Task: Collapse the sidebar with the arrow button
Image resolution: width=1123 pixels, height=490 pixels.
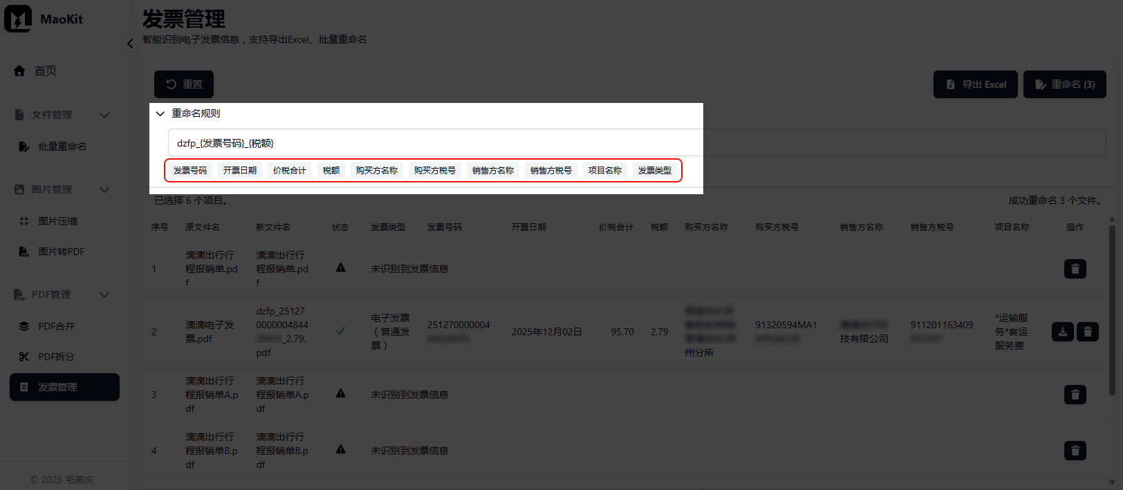Action: point(130,44)
